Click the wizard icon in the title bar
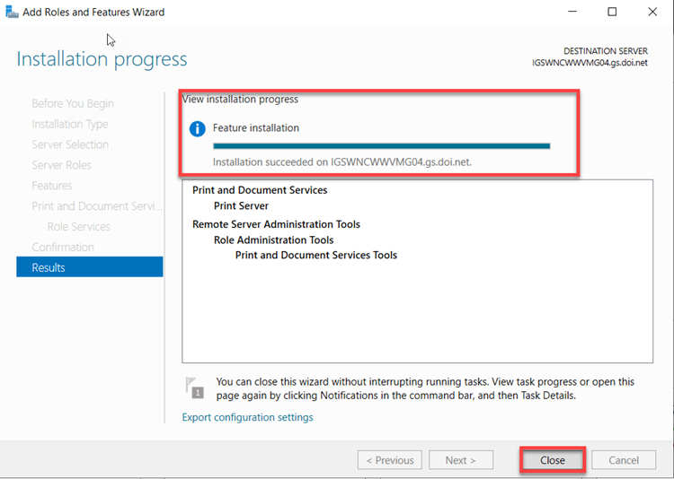The height and width of the screenshot is (479, 674). (11, 13)
